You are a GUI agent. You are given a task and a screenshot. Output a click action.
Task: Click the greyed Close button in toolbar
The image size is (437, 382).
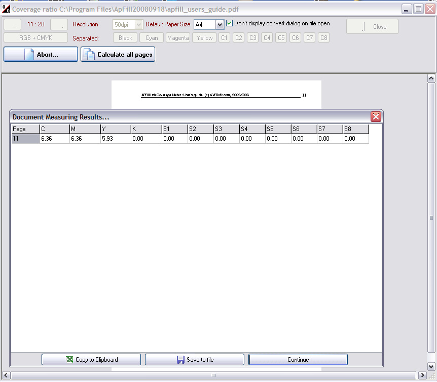[372, 27]
